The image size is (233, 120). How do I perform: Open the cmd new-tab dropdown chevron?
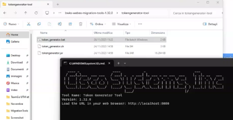click(x=125, y=63)
